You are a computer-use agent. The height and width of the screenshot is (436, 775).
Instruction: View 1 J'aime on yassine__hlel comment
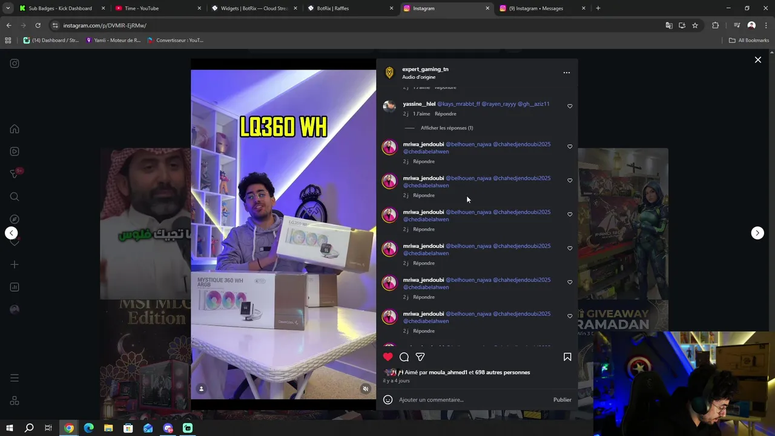421,114
